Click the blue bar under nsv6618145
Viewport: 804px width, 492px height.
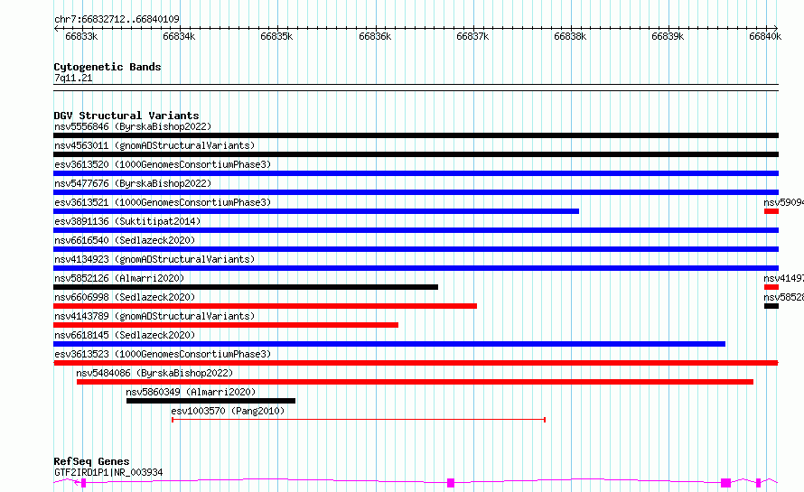(389, 344)
